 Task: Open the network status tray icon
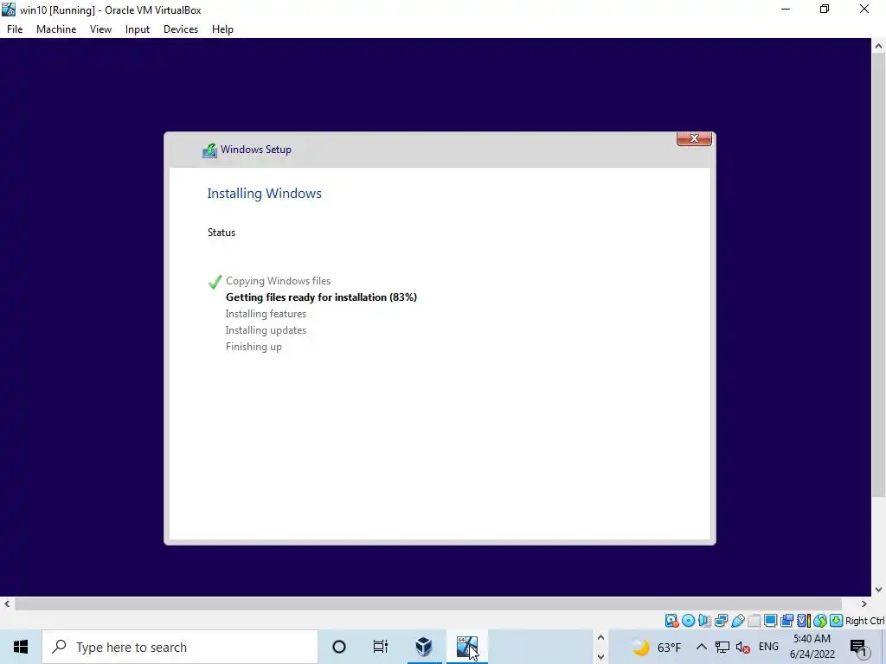pos(722,647)
